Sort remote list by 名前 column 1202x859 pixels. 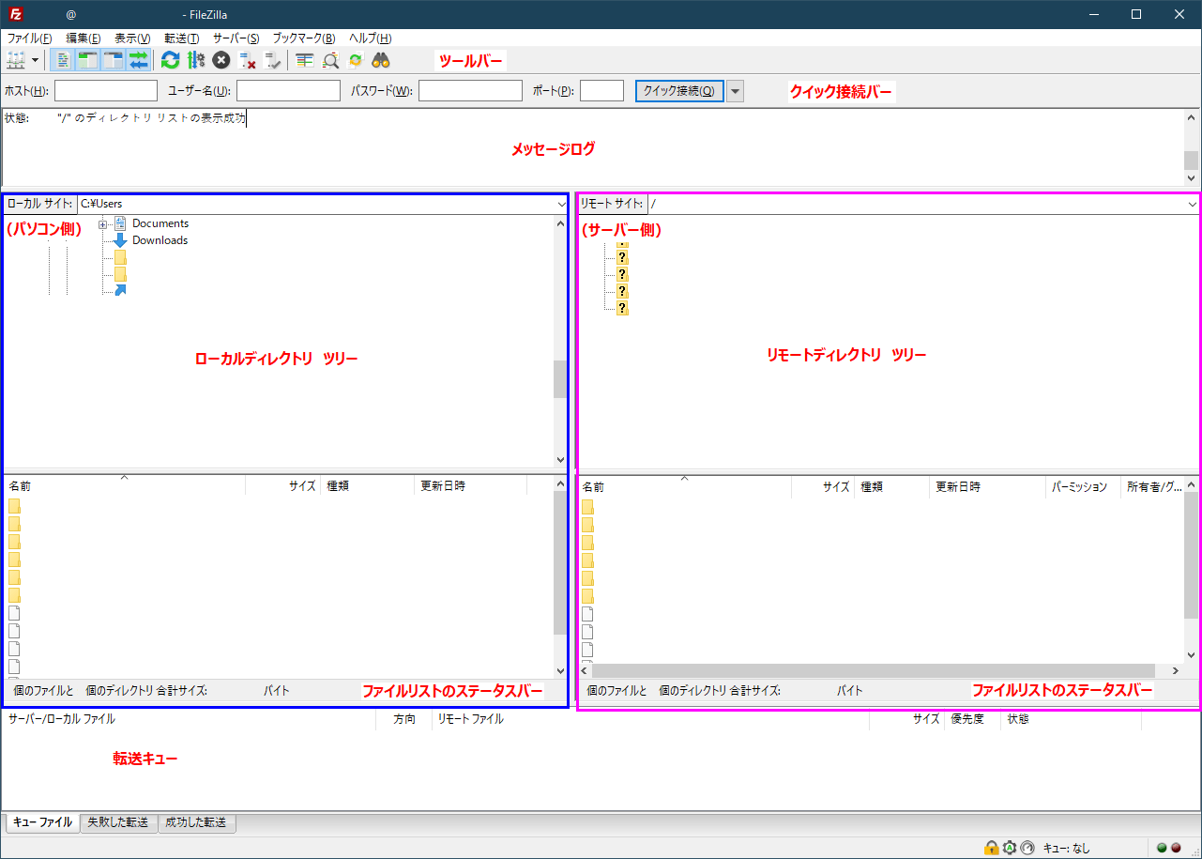coord(684,487)
